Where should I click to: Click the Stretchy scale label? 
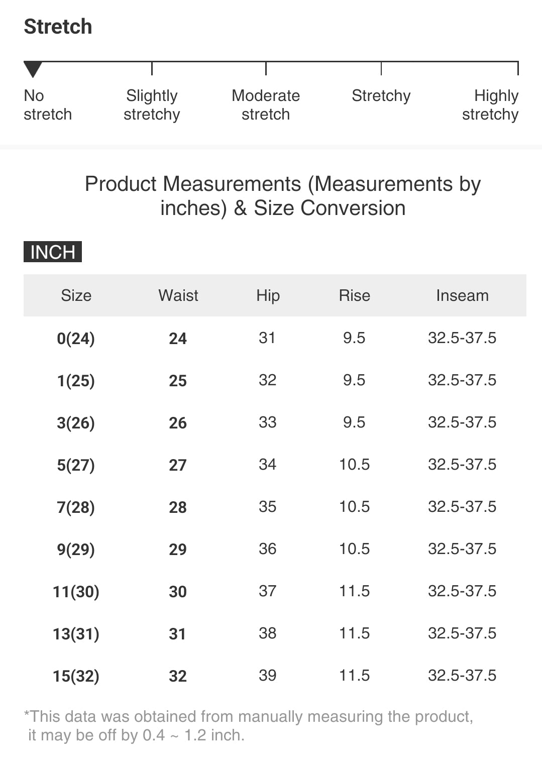pyautogui.click(x=381, y=95)
